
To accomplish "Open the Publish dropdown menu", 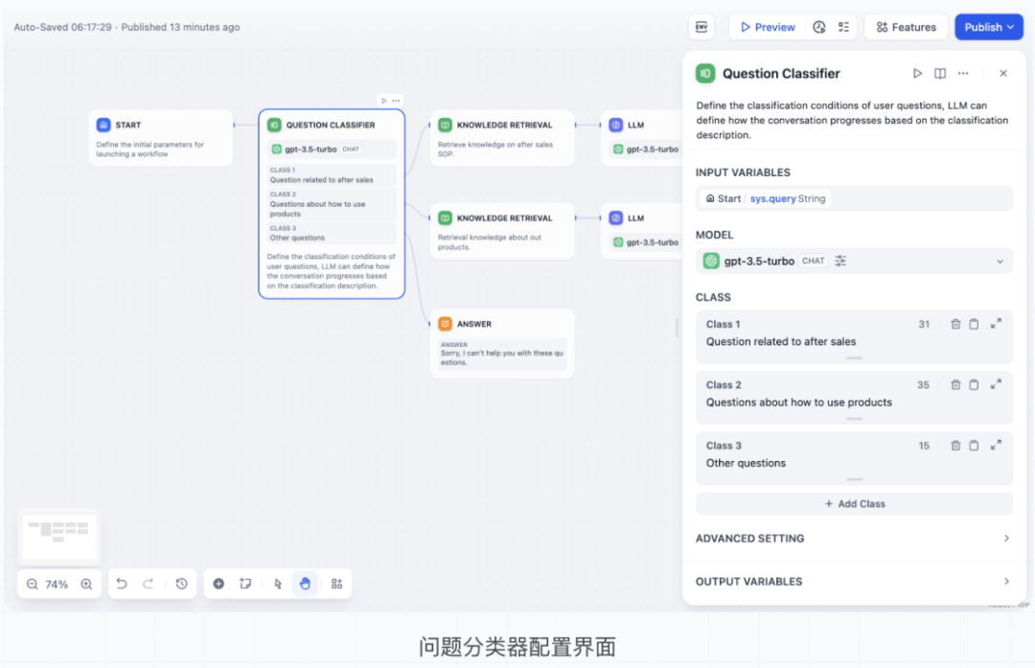I will click(x=989, y=27).
